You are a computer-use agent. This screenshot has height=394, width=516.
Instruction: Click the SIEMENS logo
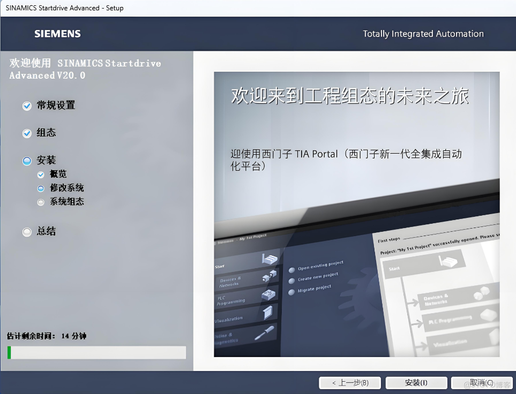click(57, 33)
